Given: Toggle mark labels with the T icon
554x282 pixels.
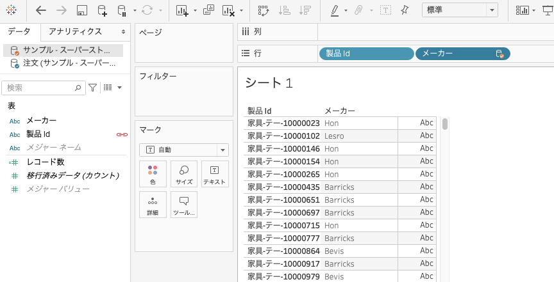Looking at the screenshot, I should tap(385, 11).
